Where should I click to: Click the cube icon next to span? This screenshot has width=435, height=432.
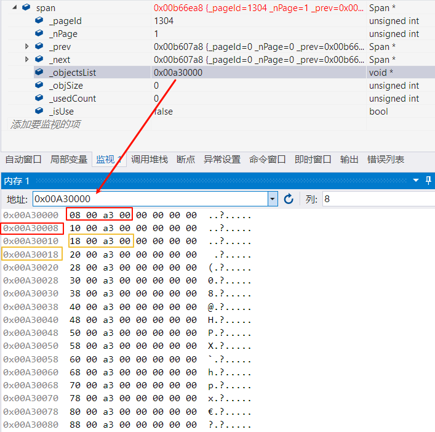[26, 8]
